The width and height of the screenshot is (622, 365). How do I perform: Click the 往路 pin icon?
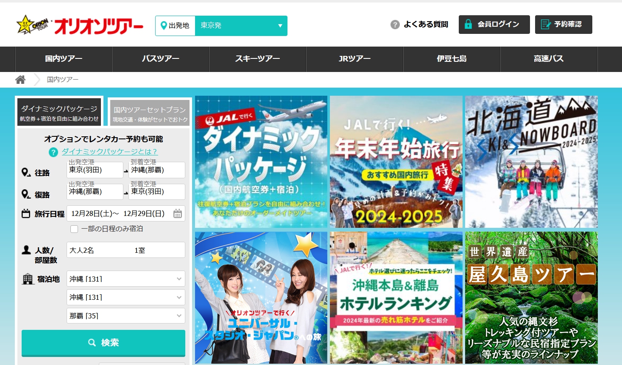pos(26,173)
